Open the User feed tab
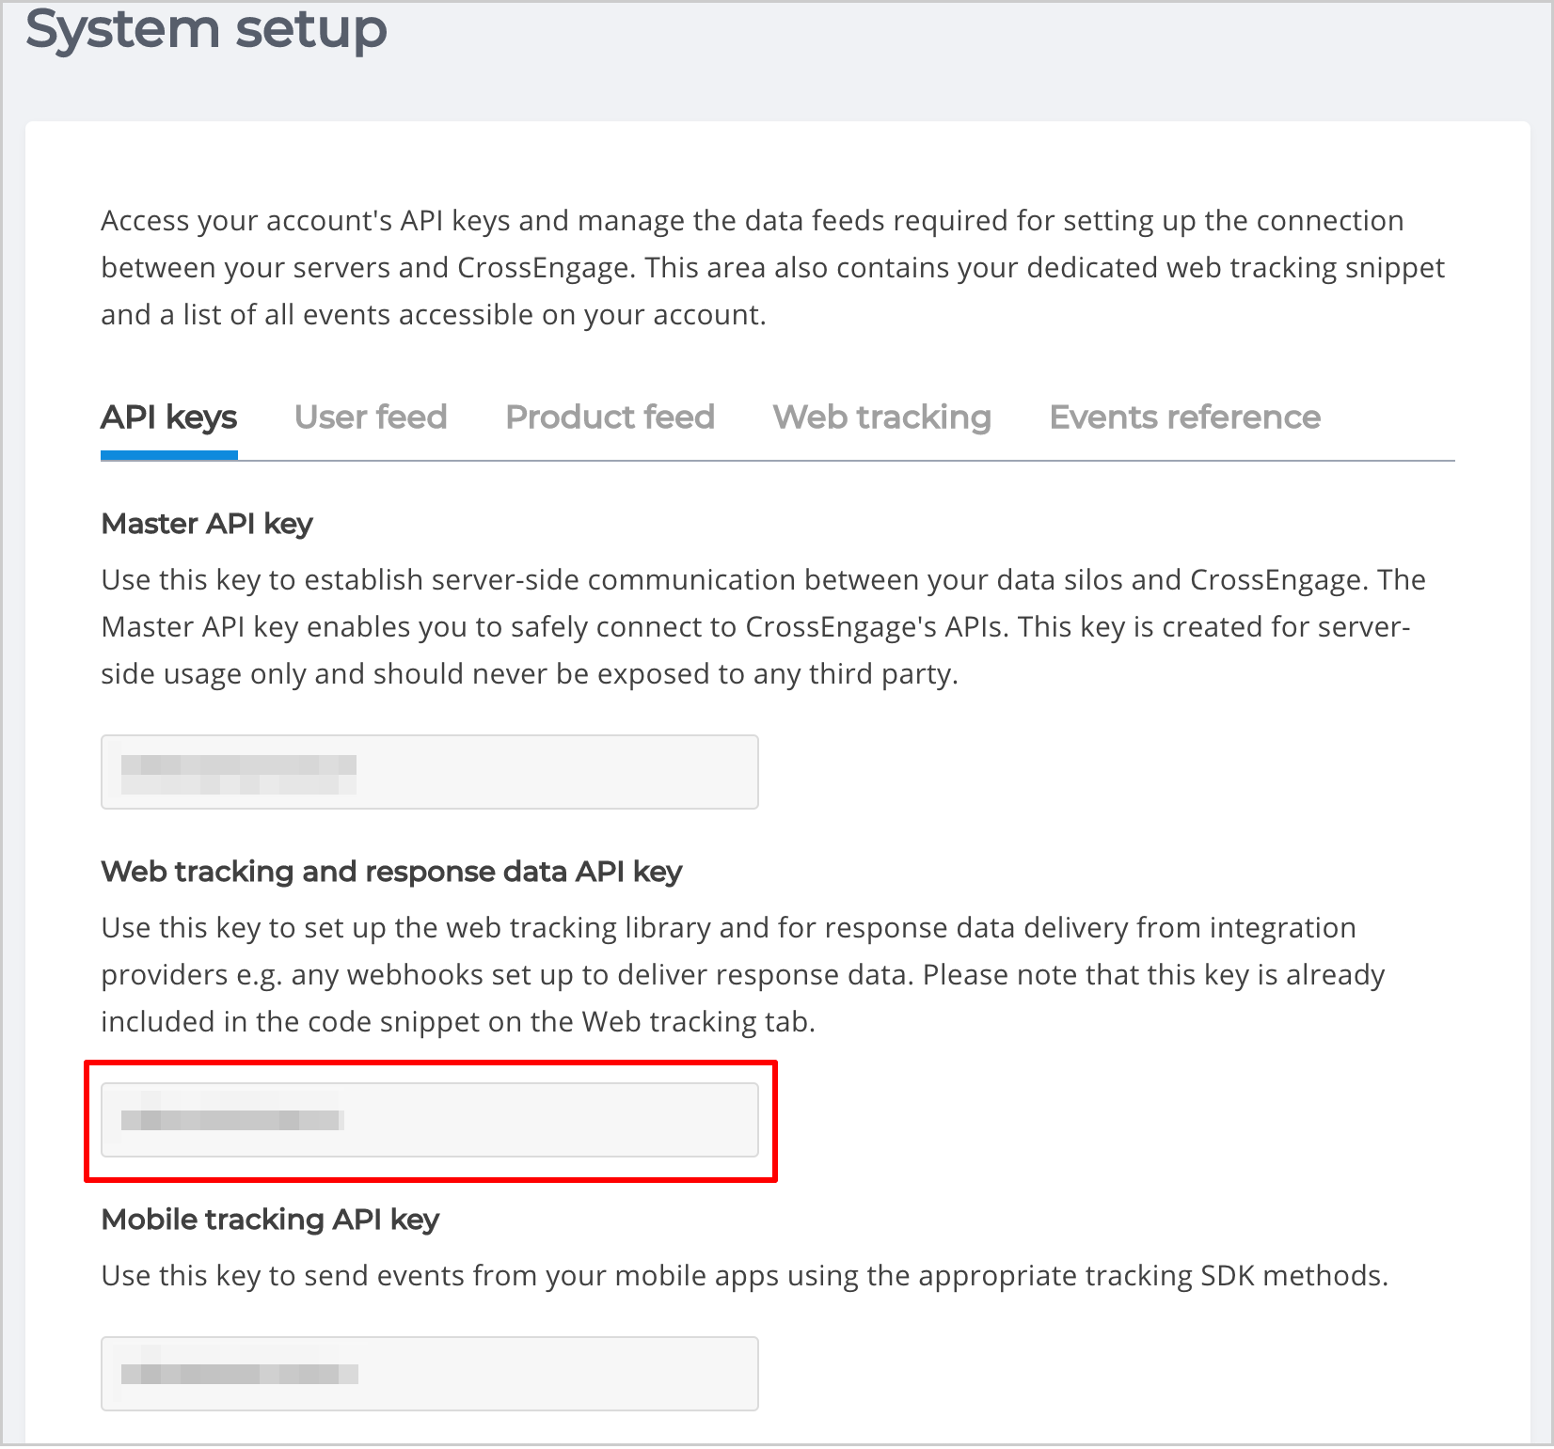1554x1449 pixels. tap(371, 417)
